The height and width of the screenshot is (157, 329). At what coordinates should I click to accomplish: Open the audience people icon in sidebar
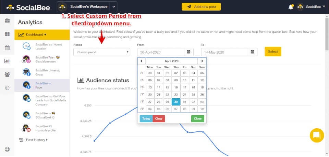(7, 74)
